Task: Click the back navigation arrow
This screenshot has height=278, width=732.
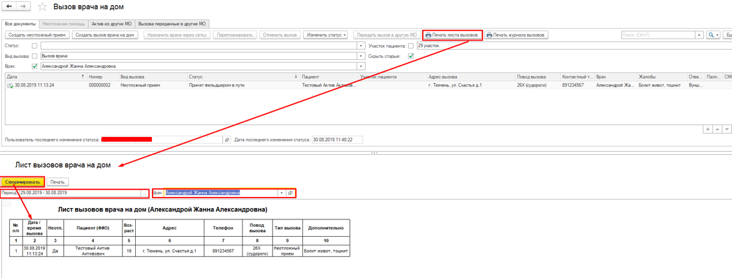Action: pyautogui.click(x=10, y=7)
